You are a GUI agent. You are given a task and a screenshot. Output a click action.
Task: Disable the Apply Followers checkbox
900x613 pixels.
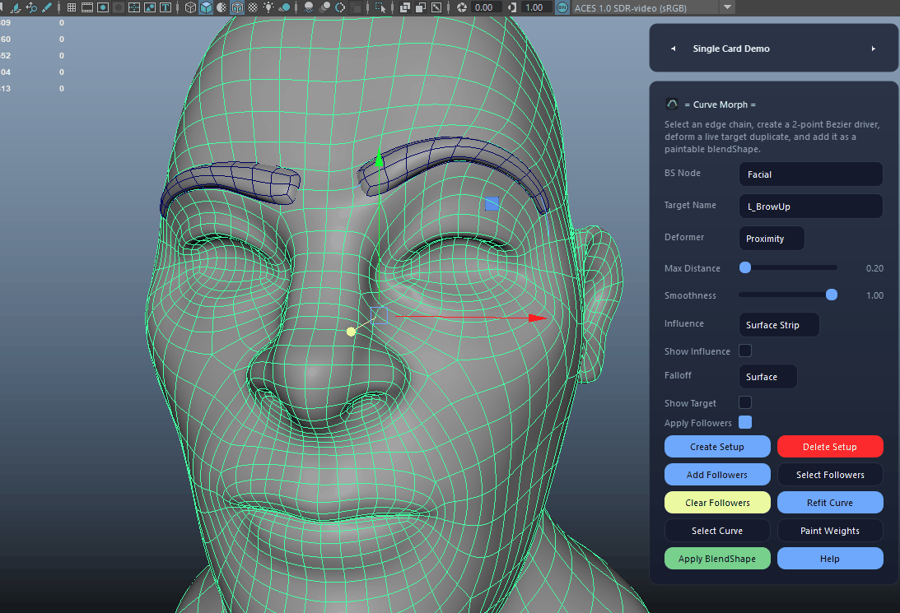(745, 423)
